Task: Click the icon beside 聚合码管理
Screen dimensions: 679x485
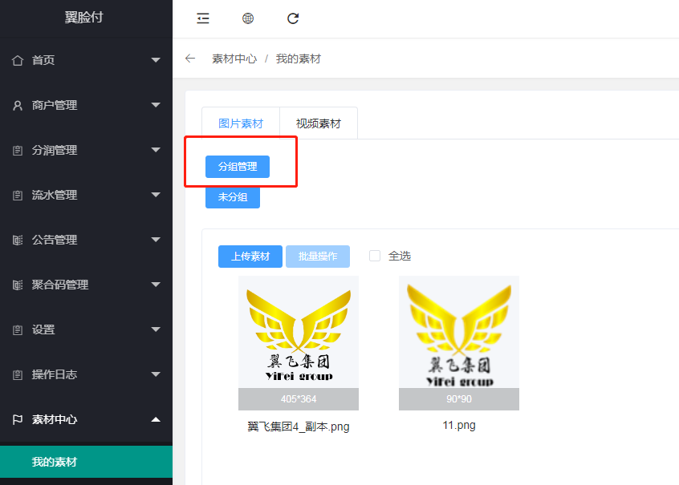Action: coord(18,285)
